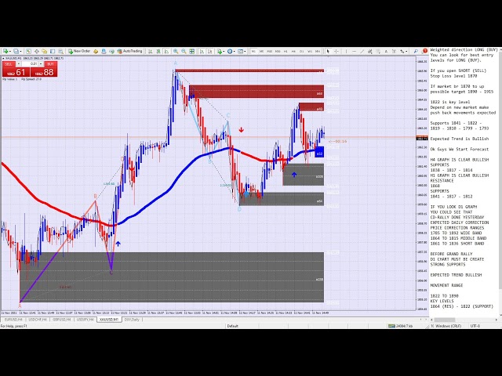
Task: Click the zoom out magnifier icon
Action: click(182, 51)
